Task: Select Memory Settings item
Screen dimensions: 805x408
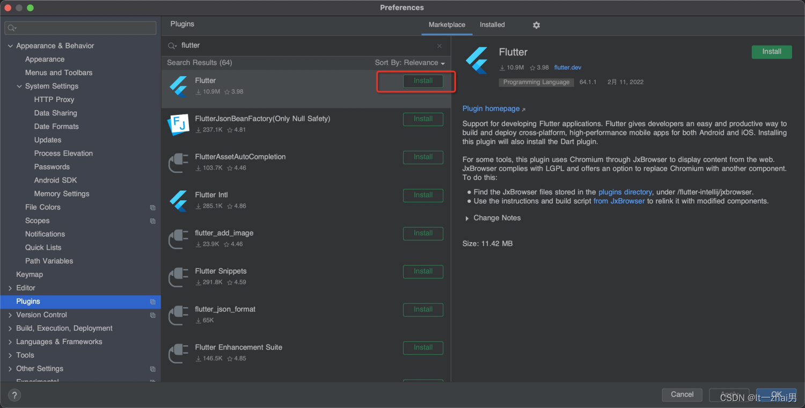Action: pos(62,194)
